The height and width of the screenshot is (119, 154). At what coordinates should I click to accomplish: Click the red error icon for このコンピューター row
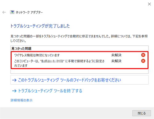(143, 61)
